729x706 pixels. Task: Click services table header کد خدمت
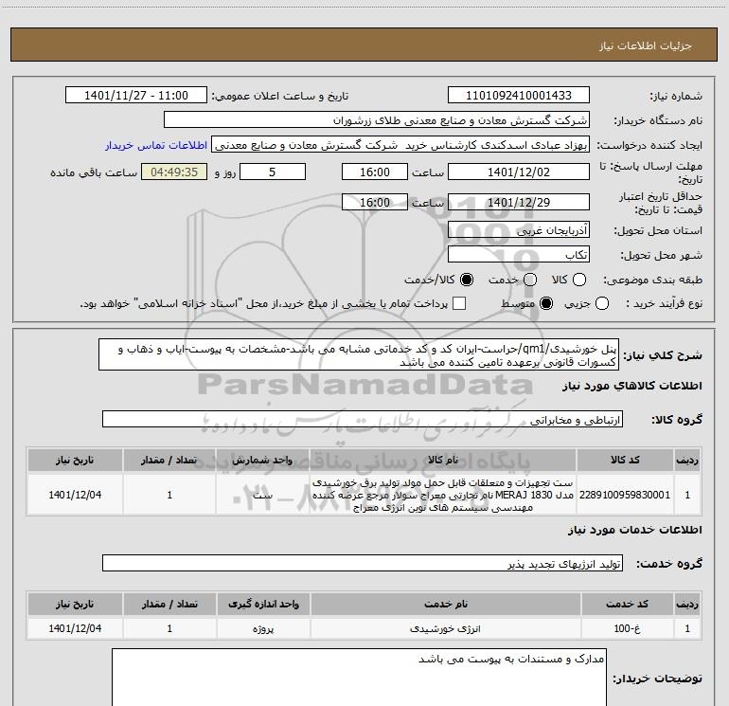click(627, 604)
